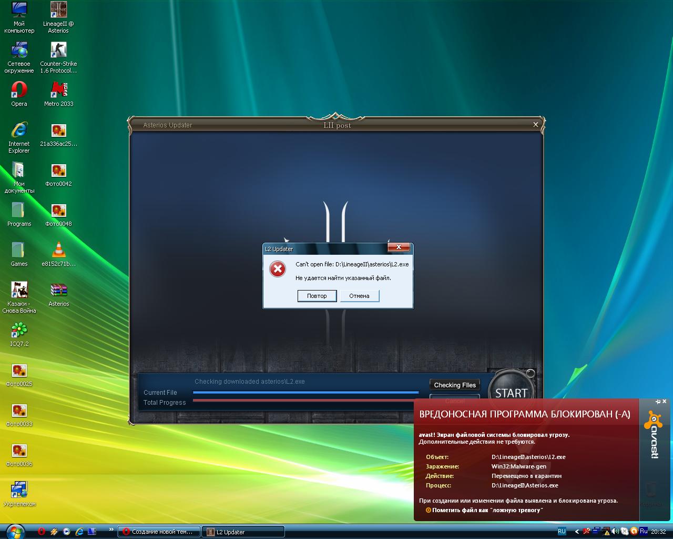Launch Opera from the desktop
Image resolution: width=673 pixels, height=539 pixels.
(x=19, y=95)
